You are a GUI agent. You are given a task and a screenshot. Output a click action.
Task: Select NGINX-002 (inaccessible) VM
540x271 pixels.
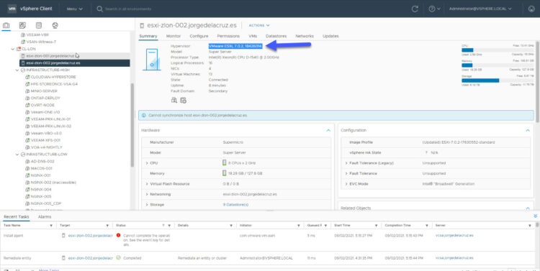click(53, 183)
